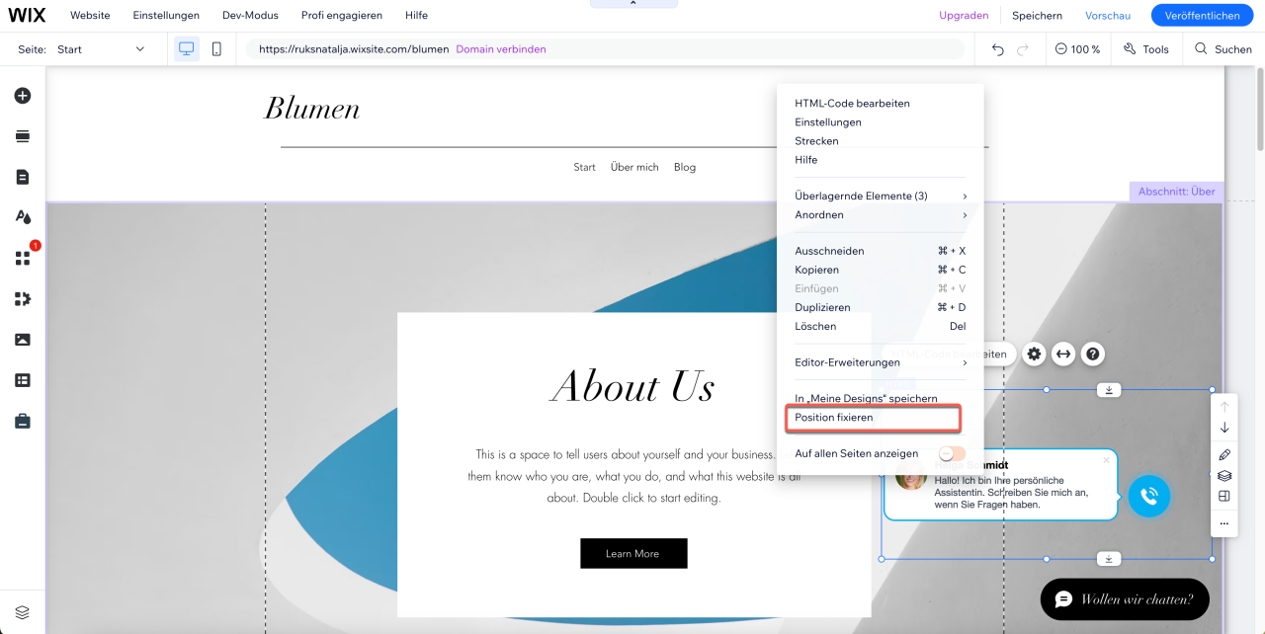Open the Tools panel
1265x634 pixels.
pyautogui.click(x=1146, y=48)
